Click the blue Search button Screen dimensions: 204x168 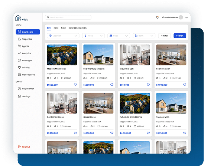180,36
